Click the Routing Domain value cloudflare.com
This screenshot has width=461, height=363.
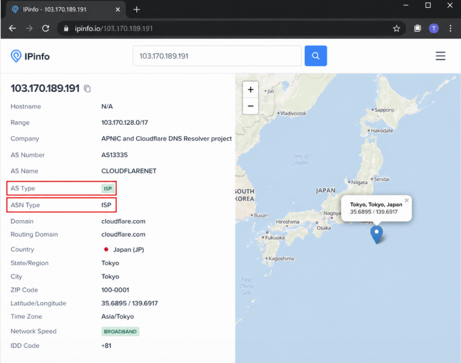point(123,234)
